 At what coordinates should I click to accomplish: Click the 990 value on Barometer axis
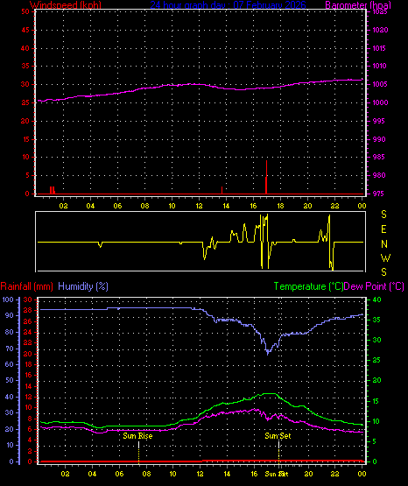pyautogui.click(x=379, y=139)
